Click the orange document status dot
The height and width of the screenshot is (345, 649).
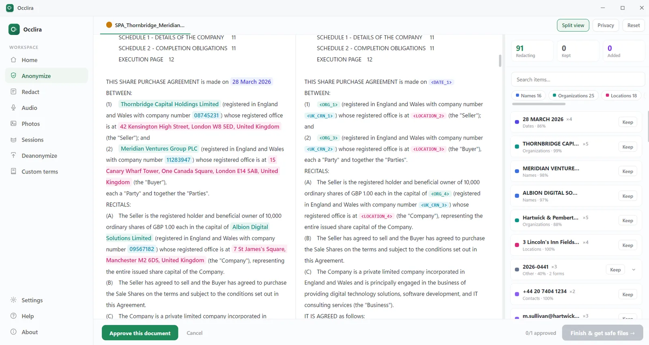coord(109,25)
